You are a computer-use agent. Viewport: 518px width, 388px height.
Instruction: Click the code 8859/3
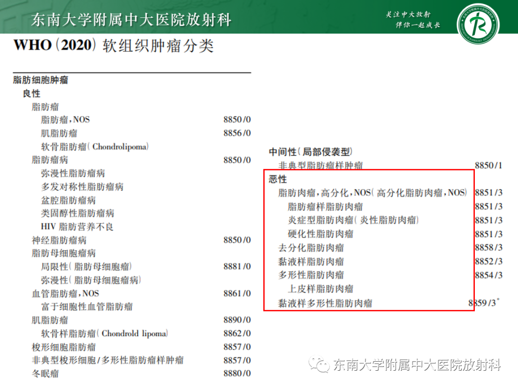tap(483, 303)
